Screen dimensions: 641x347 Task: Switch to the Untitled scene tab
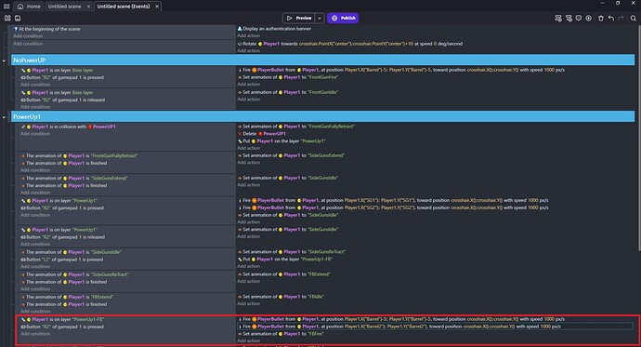pyautogui.click(x=65, y=7)
